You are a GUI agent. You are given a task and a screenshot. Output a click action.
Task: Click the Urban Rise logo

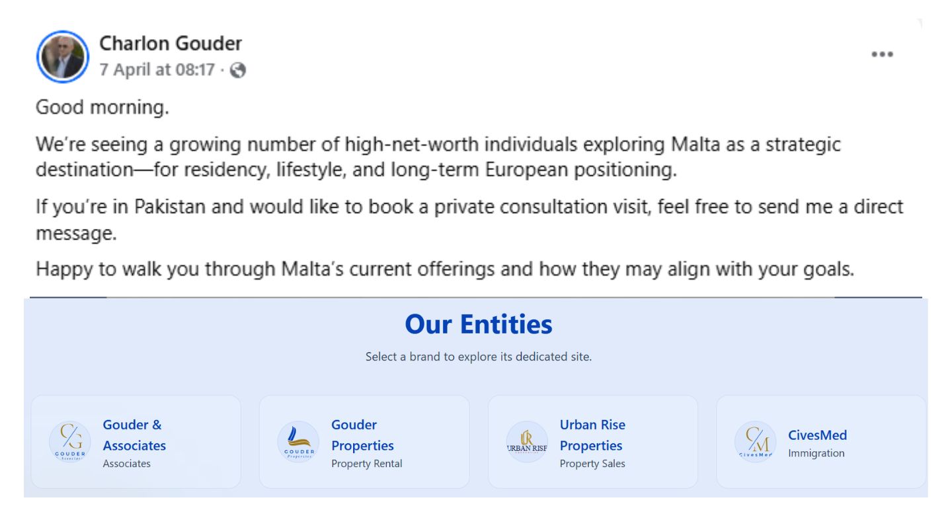click(x=527, y=442)
